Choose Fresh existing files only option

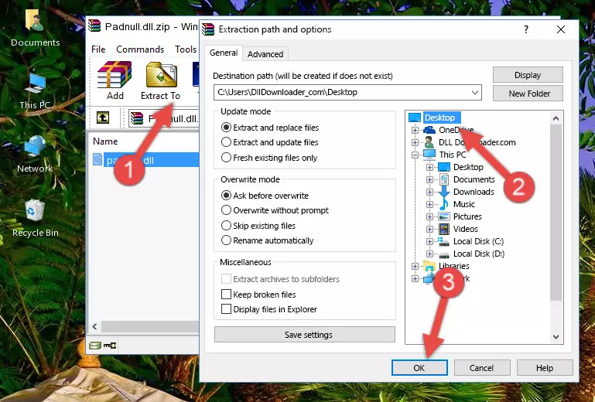click(226, 158)
